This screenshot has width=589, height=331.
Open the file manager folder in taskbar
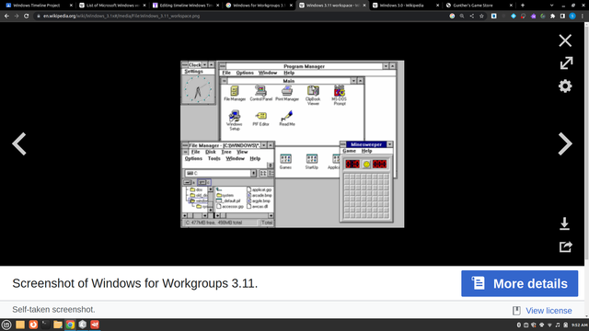[58, 325]
